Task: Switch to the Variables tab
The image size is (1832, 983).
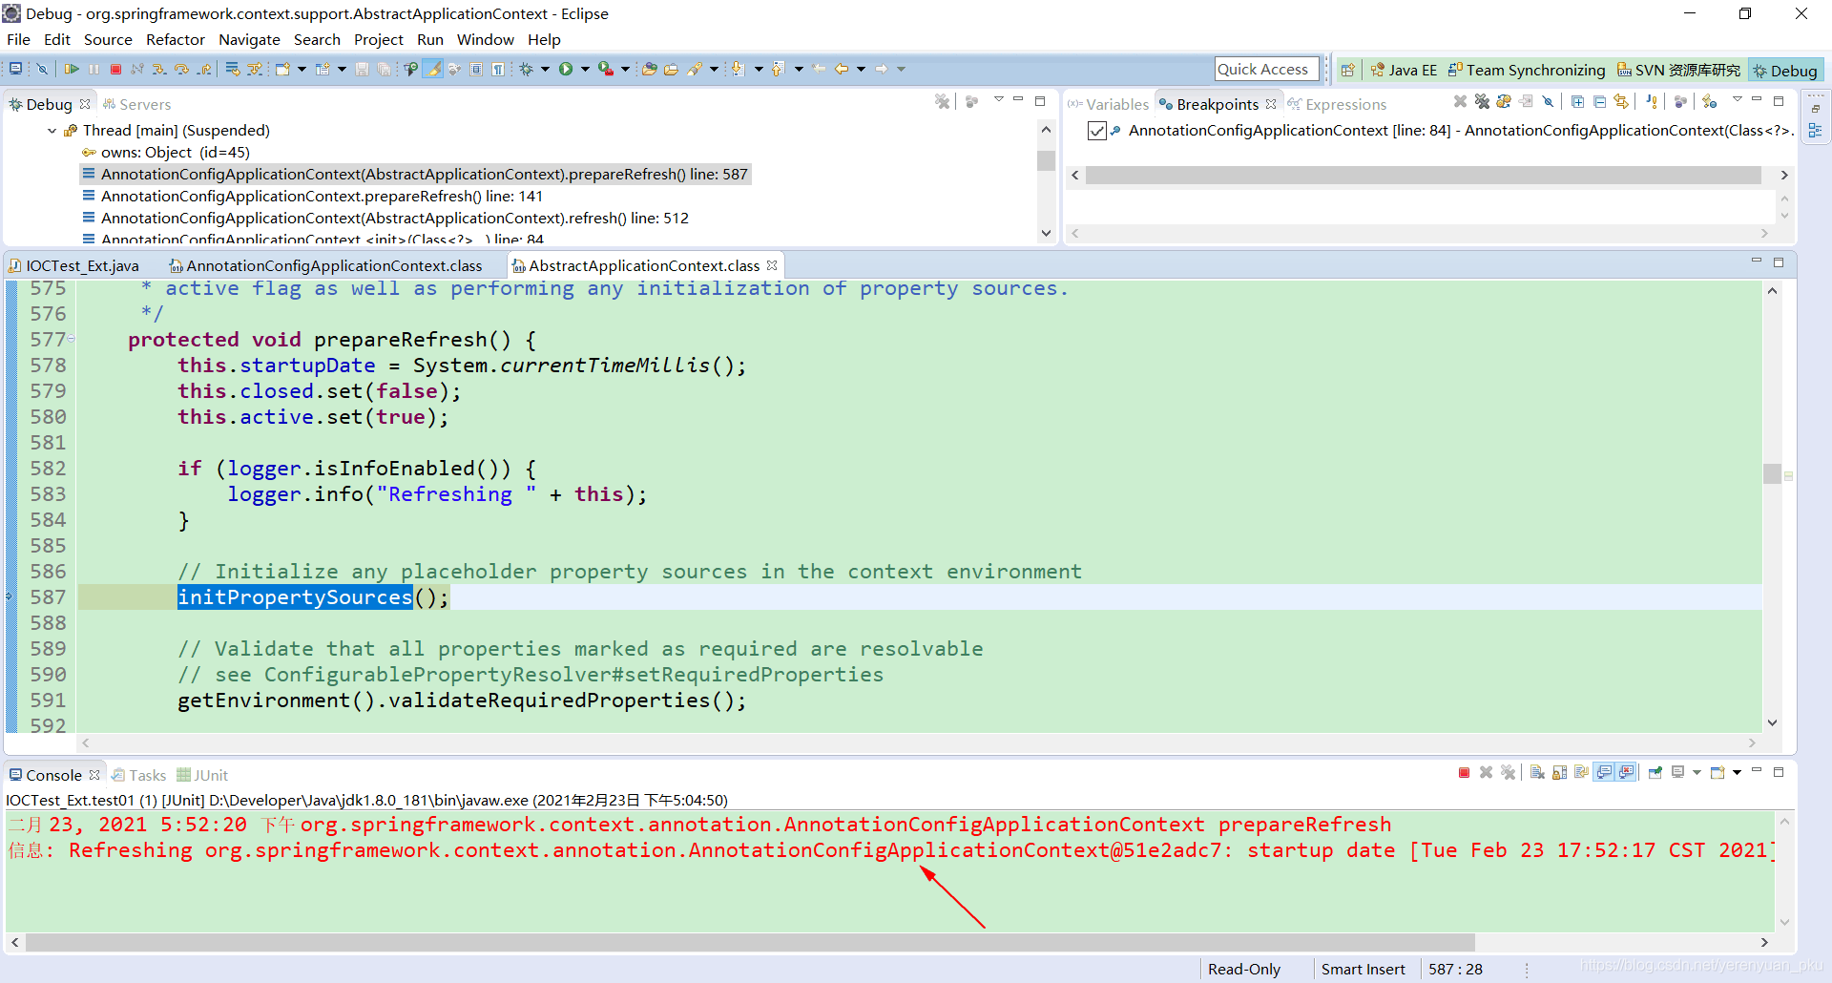Action: [1109, 104]
